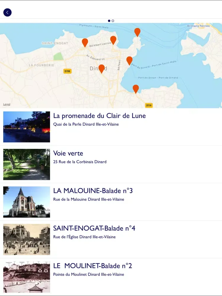Select the first page indicator dot
This screenshot has width=222, height=296.
(x=109, y=21)
